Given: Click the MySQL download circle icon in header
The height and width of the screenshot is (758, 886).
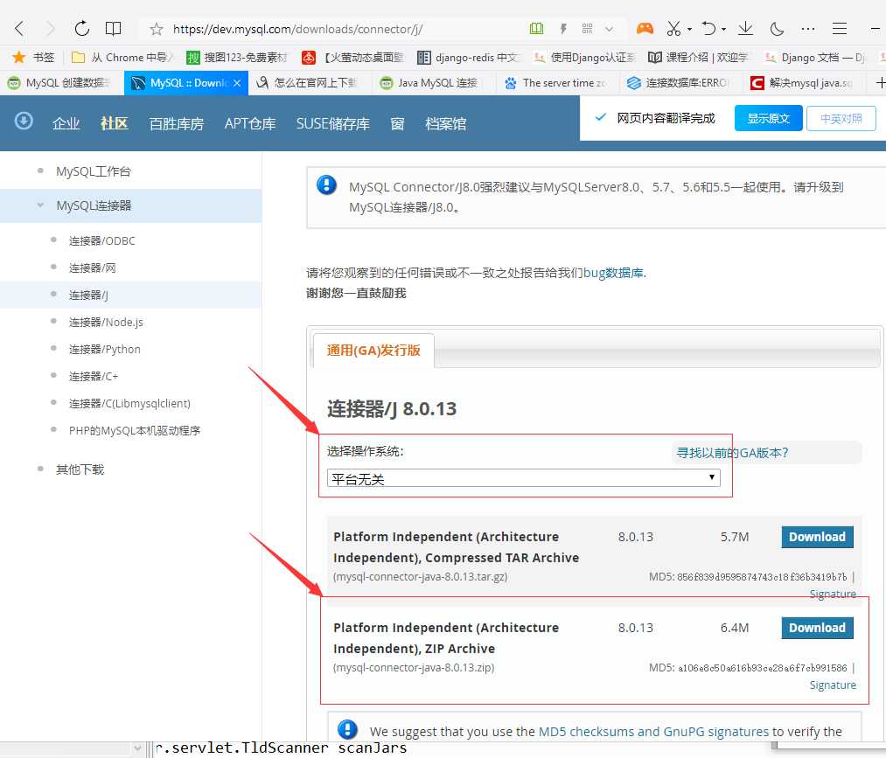Looking at the screenshot, I should point(24,121).
